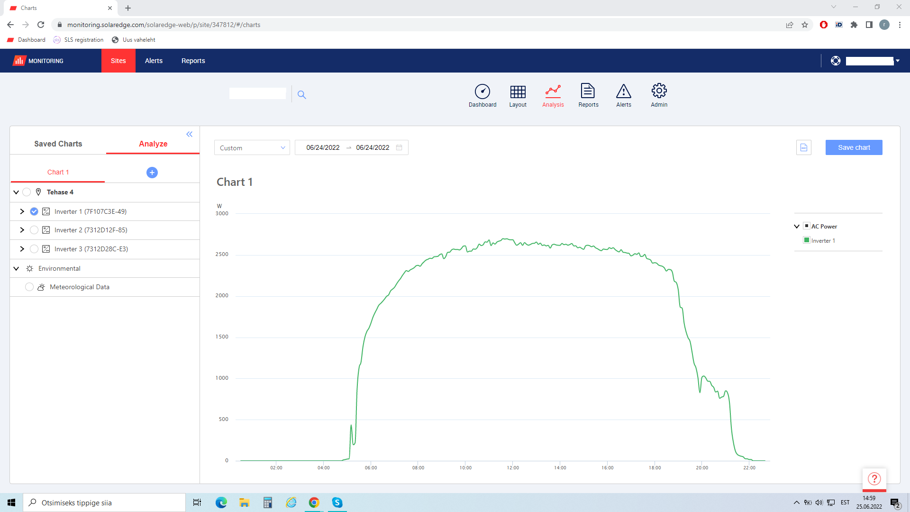Select Inverter 2 (7312D12F-85) radio
Image resolution: width=910 pixels, height=512 pixels.
[34, 230]
